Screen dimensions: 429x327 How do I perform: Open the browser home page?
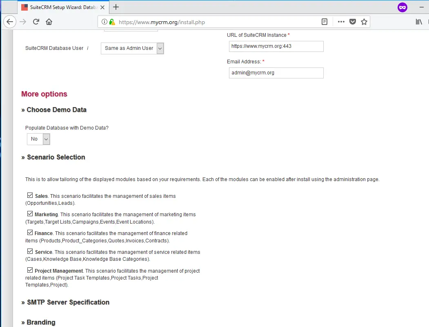(x=49, y=22)
